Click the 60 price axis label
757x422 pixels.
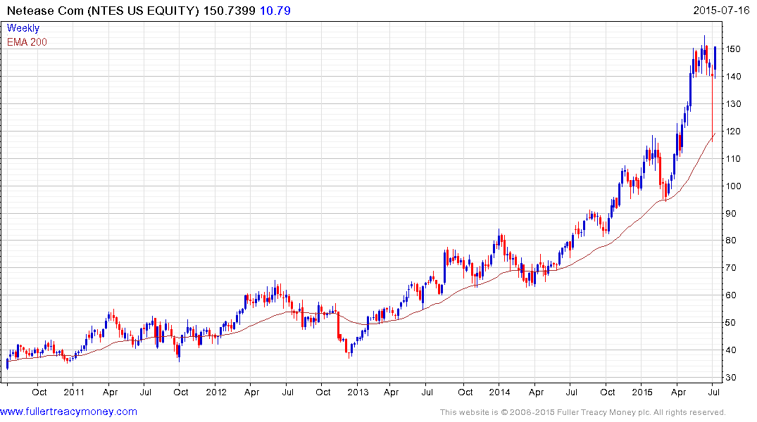(731, 295)
